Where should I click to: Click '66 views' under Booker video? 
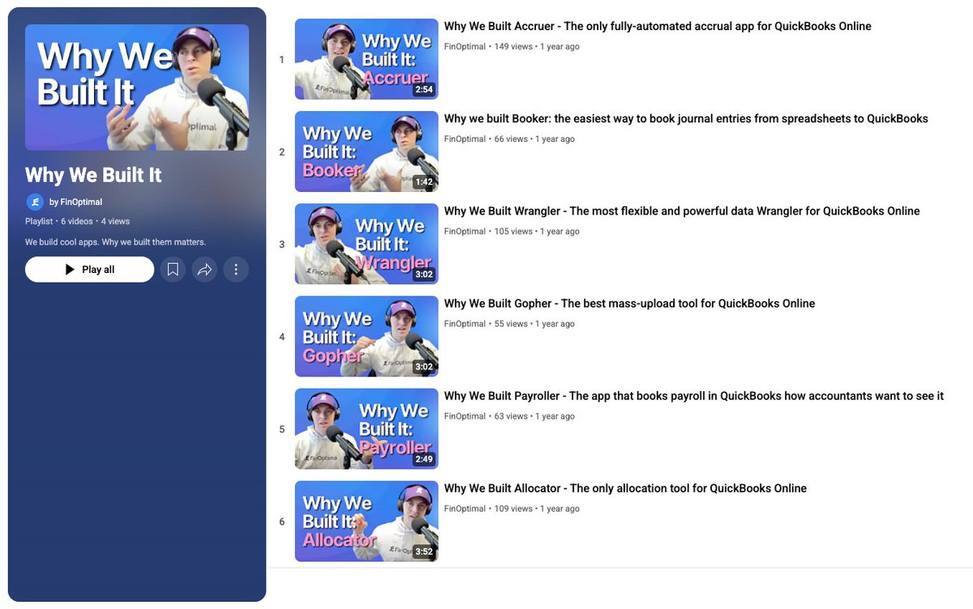click(511, 139)
